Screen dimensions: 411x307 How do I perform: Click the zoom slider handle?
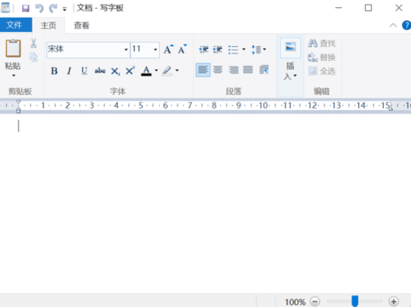[x=355, y=301]
